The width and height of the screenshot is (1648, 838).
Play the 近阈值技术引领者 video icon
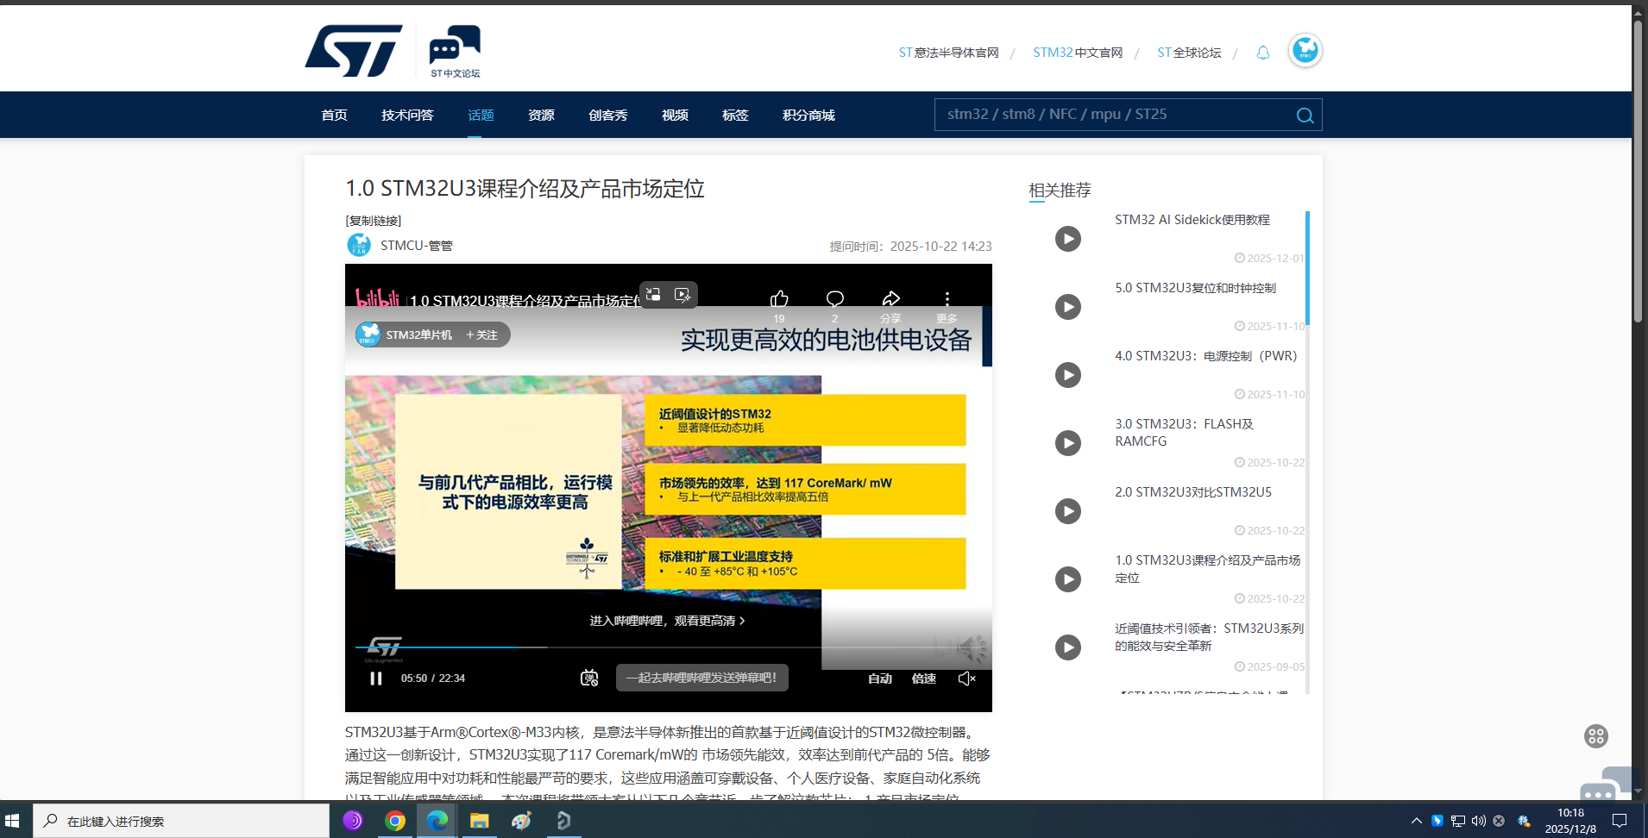pyautogui.click(x=1068, y=647)
